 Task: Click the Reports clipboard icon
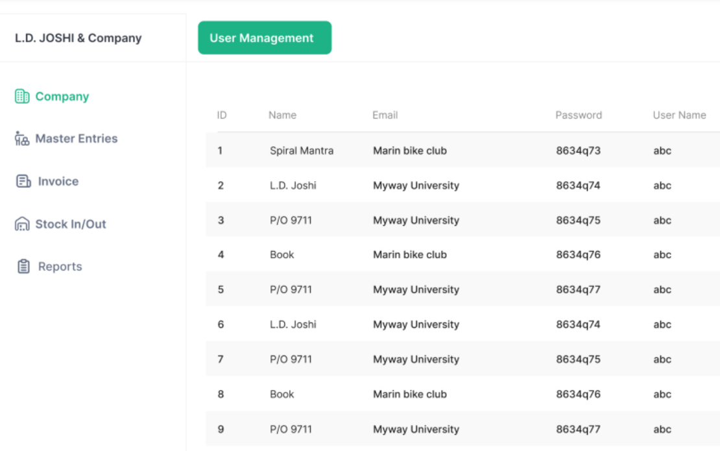(x=23, y=266)
